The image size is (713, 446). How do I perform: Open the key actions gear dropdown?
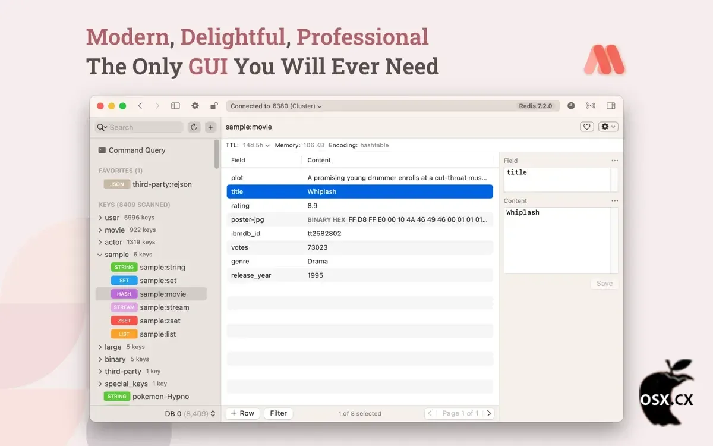(608, 127)
